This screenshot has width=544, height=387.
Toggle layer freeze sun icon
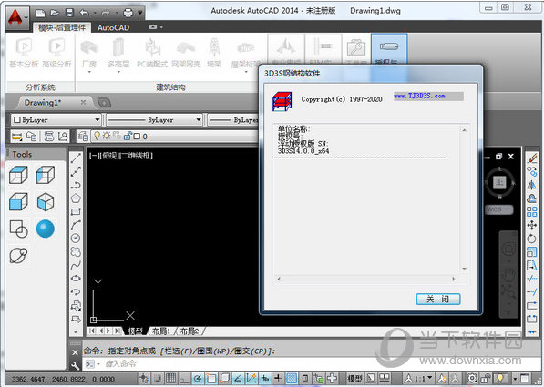107,136
